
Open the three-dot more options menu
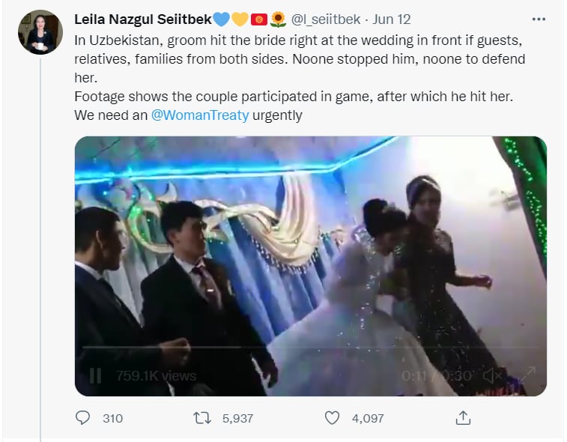coord(539,19)
